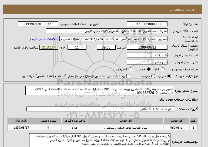The height and width of the screenshot is (147, 208).
Task: Click the service group field سایر فعالیت‌های خدماتی
Action: coord(101,109)
